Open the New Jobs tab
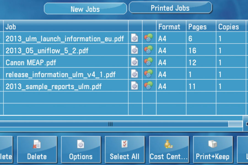Viewport: 248px width, 165px height. (x=85, y=9)
